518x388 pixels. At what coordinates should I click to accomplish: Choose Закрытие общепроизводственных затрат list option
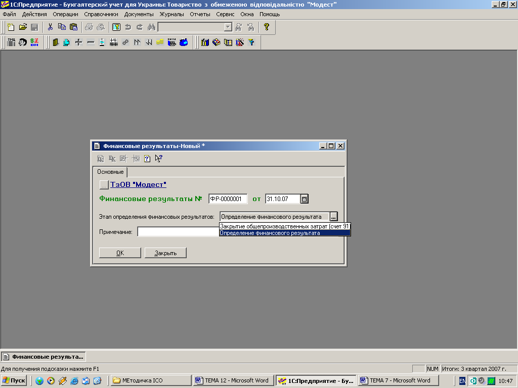point(285,226)
